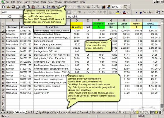The width and height of the screenshot is (164, 118).
Task: Sort ascending with A-Z icon
Action: [93, 7]
